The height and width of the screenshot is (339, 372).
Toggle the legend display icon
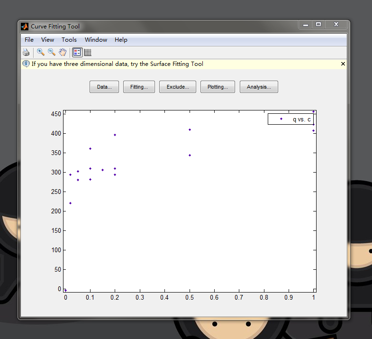point(77,52)
